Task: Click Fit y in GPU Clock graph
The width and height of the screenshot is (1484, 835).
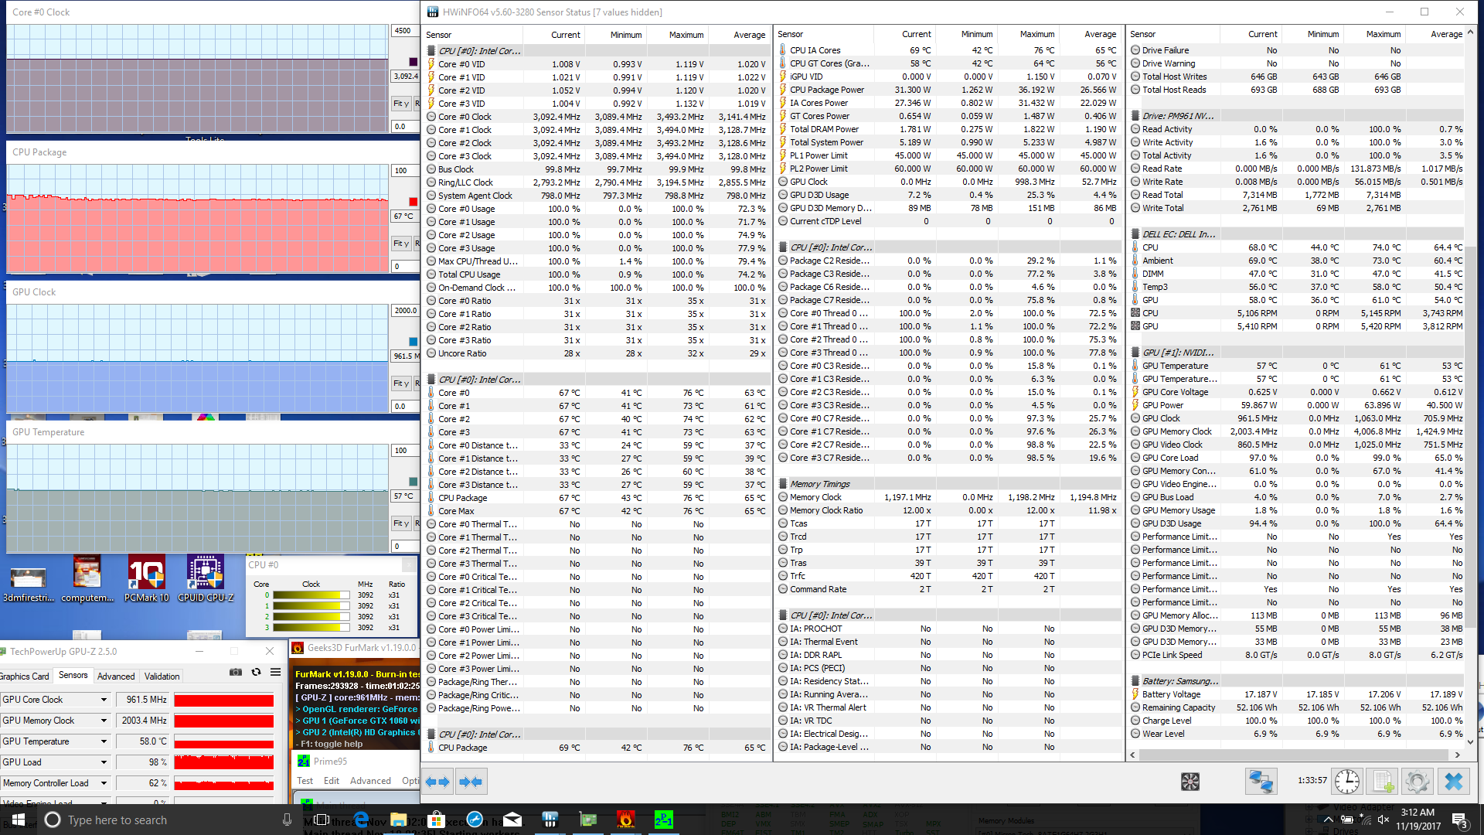Action: [x=401, y=383]
